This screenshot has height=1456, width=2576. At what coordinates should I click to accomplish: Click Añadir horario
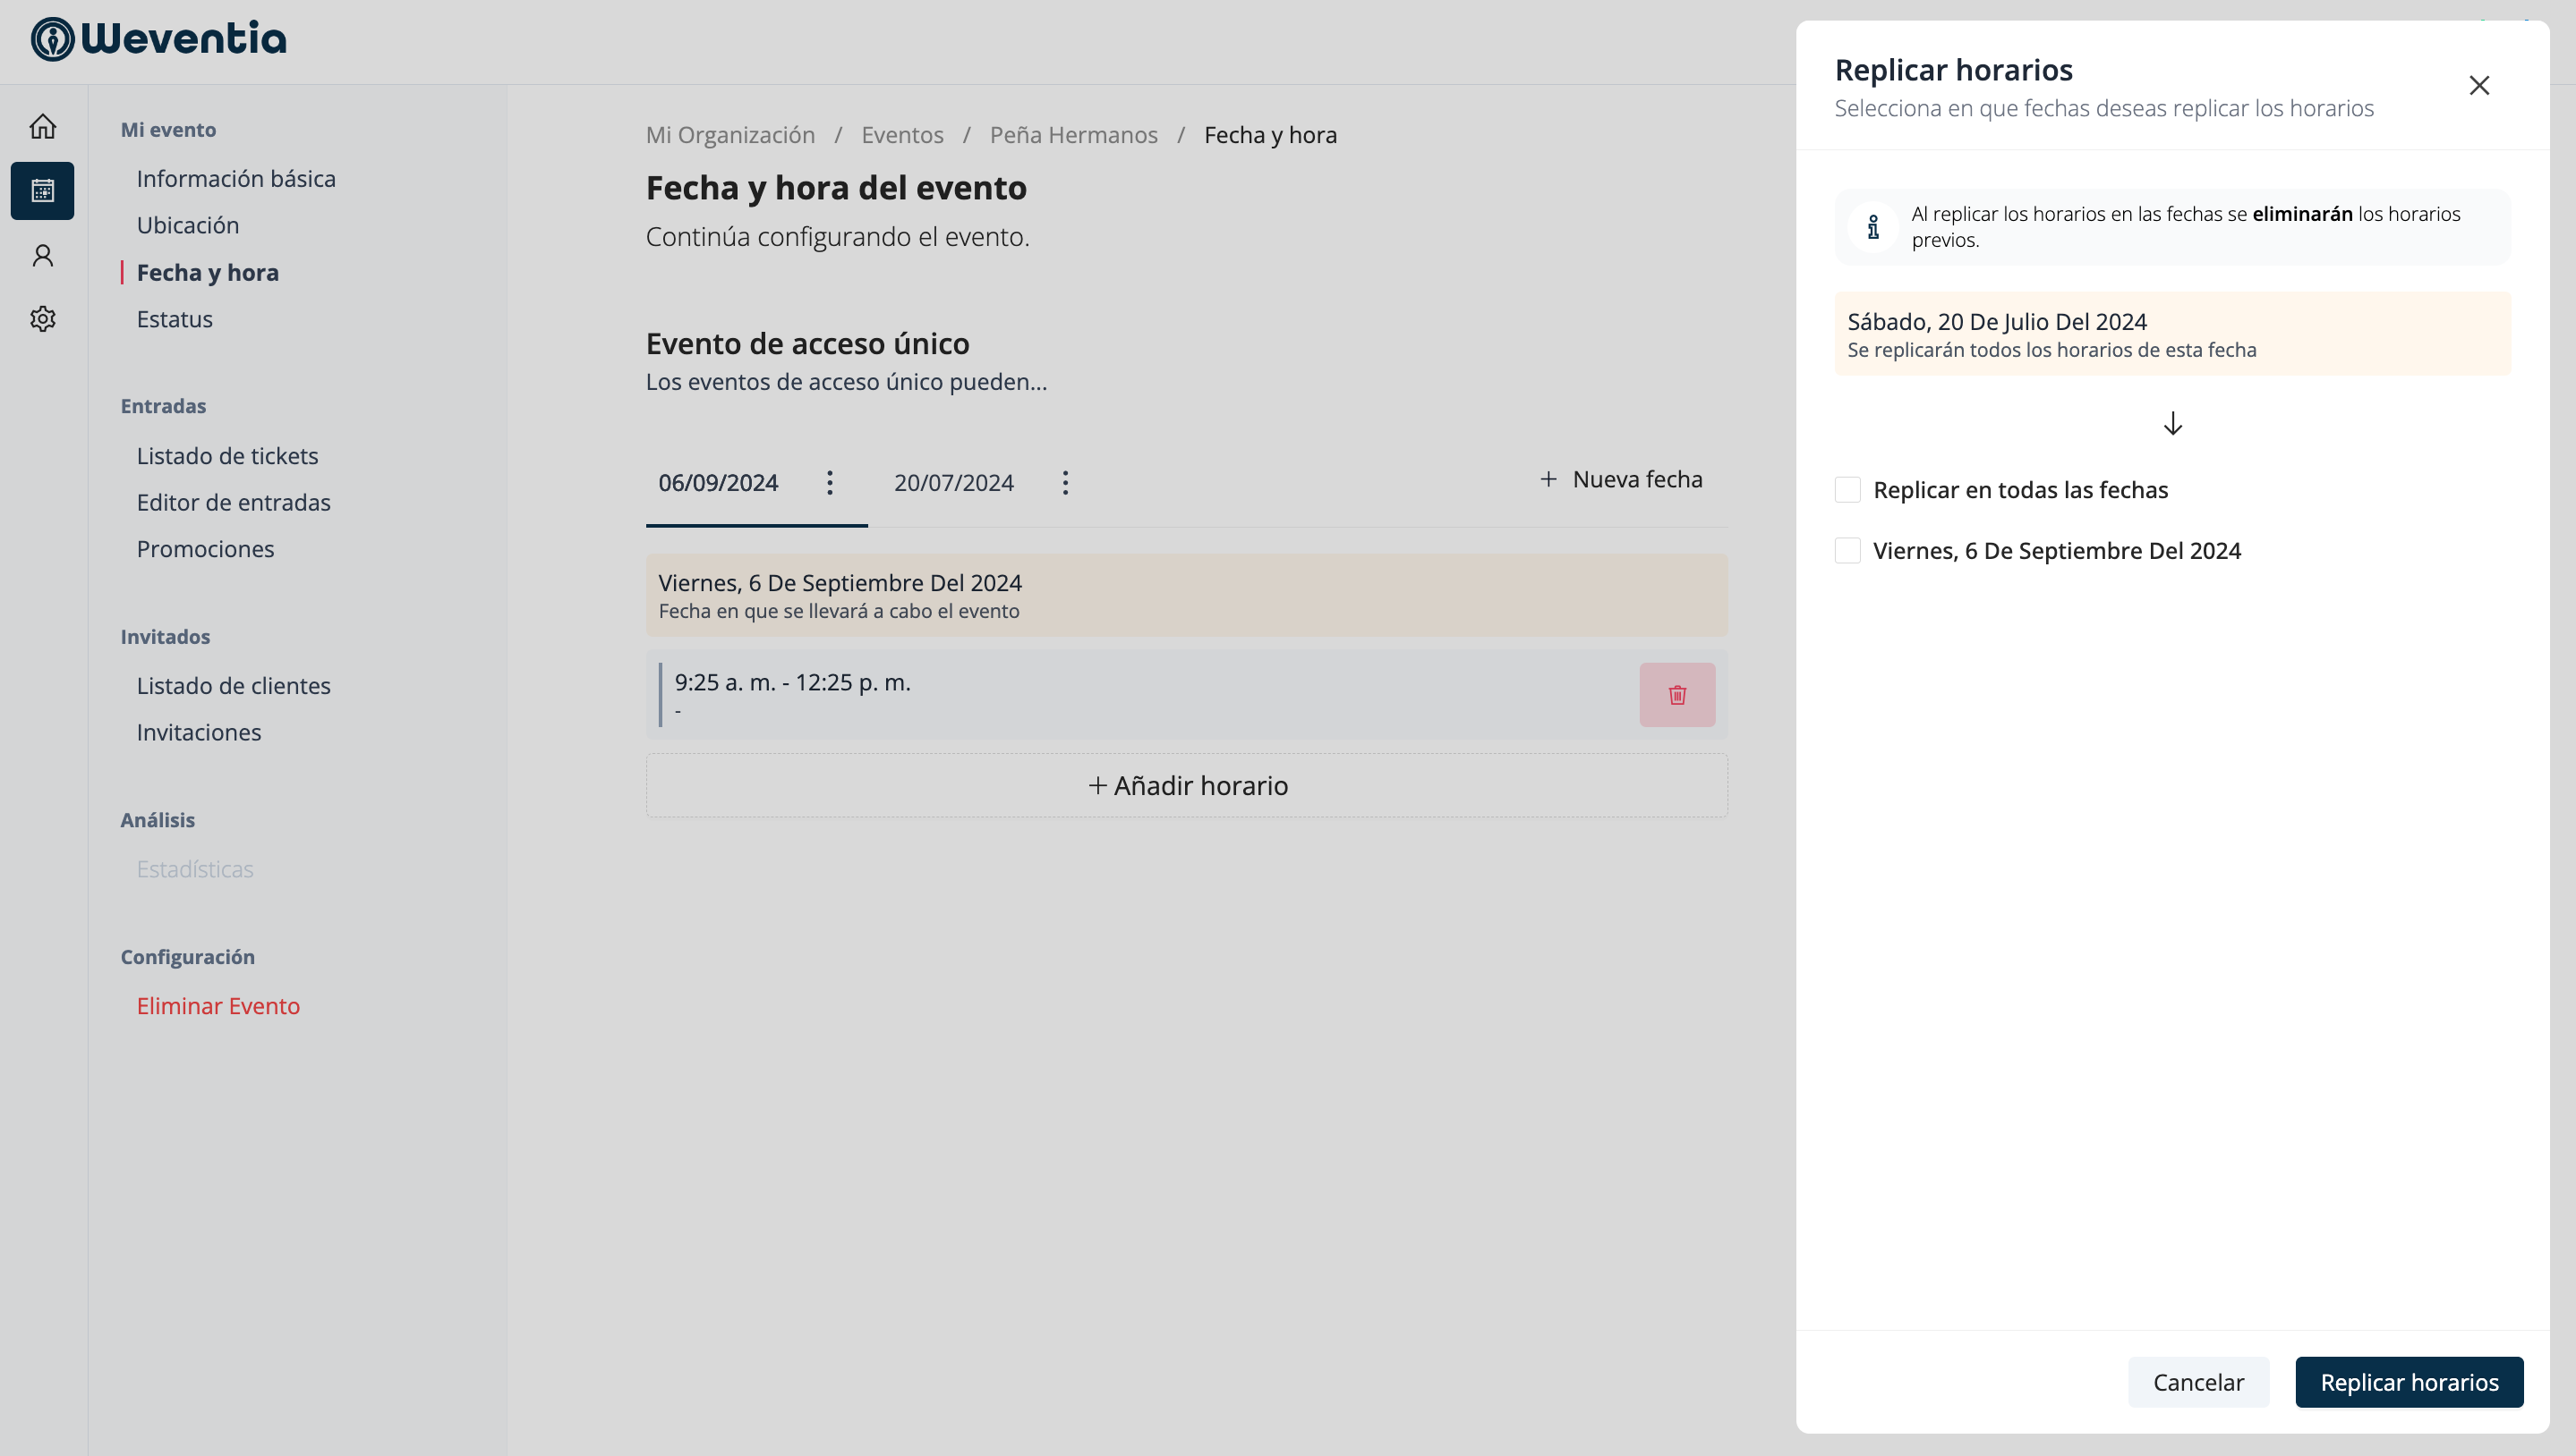click(1186, 786)
